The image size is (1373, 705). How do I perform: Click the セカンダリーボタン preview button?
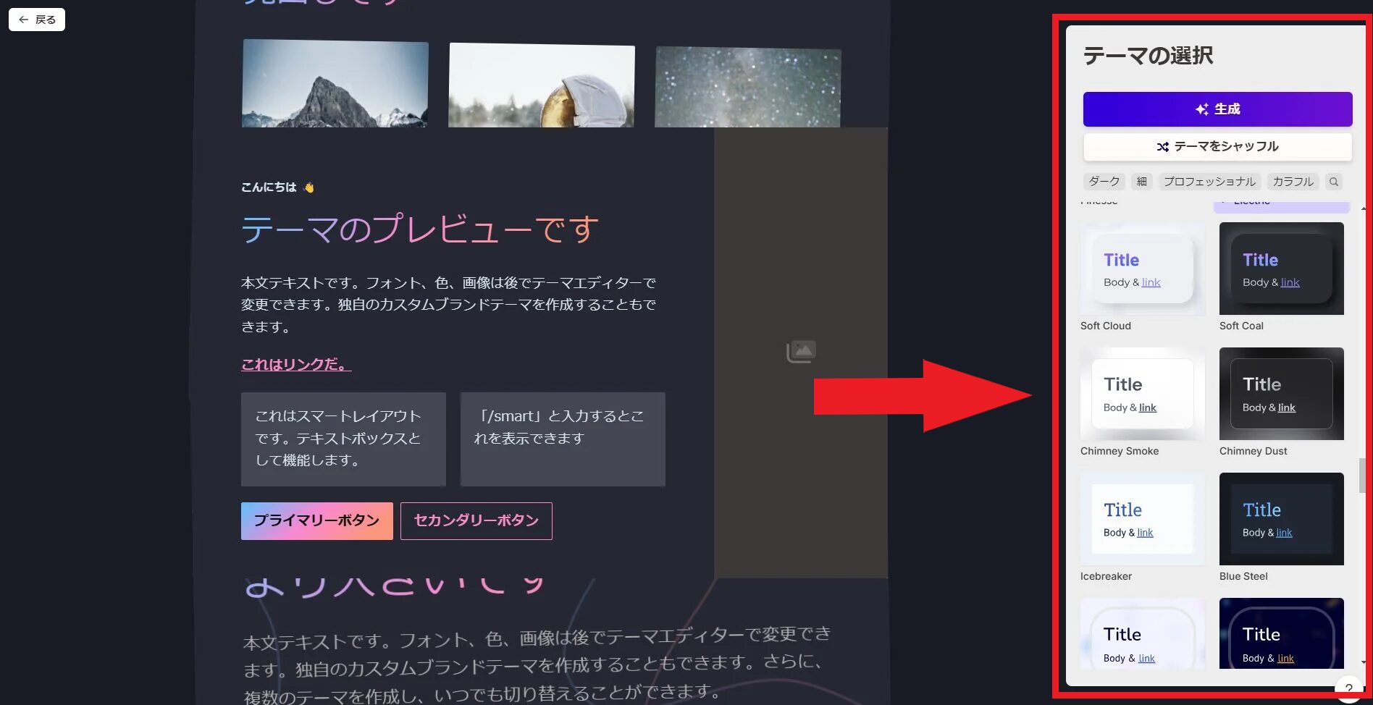coord(476,521)
